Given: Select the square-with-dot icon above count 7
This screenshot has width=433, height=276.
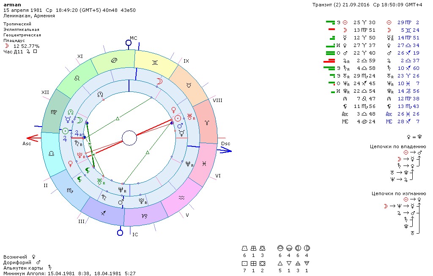Looking at the screenshot, I should coord(244,263).
